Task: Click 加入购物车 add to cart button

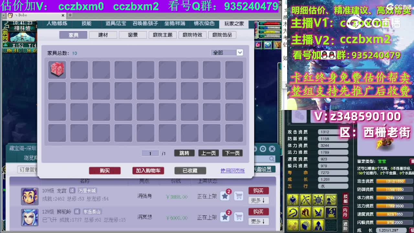Action: 148,171
